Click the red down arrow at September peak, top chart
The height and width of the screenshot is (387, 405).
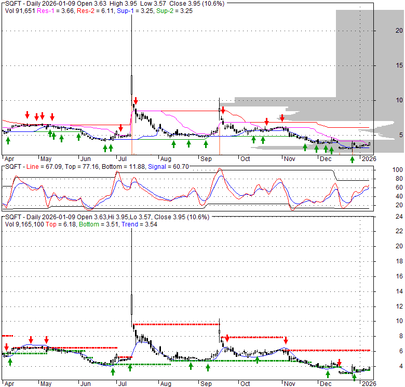[222, 110]
